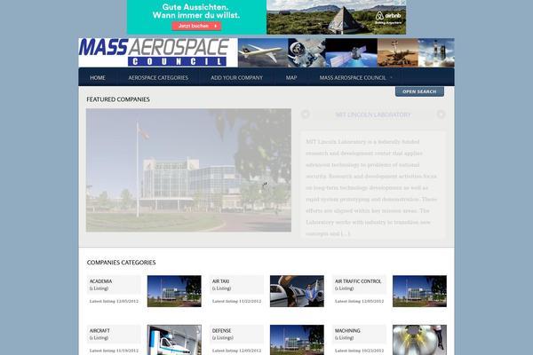Click the astronaut image in the header

pos(306,52)
